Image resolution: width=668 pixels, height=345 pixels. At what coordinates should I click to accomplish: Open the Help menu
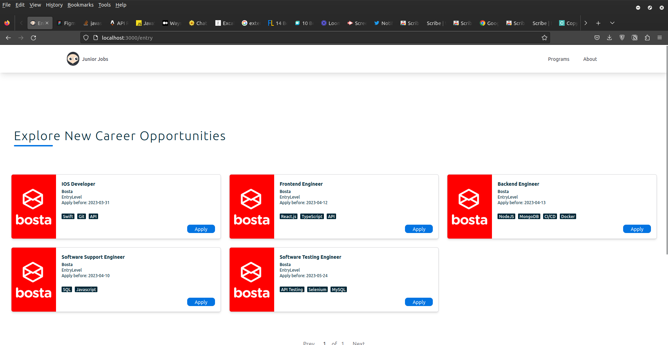pyautogui.click(x=121, y=5)
